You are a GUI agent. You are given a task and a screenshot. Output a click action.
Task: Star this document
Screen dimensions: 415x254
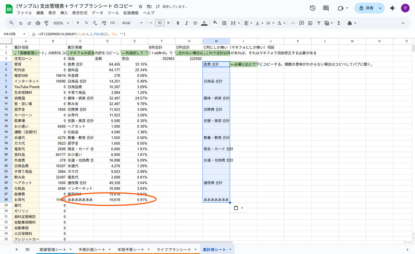[141, 6]
